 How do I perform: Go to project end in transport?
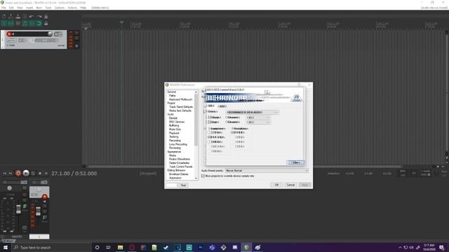point(11,174)
